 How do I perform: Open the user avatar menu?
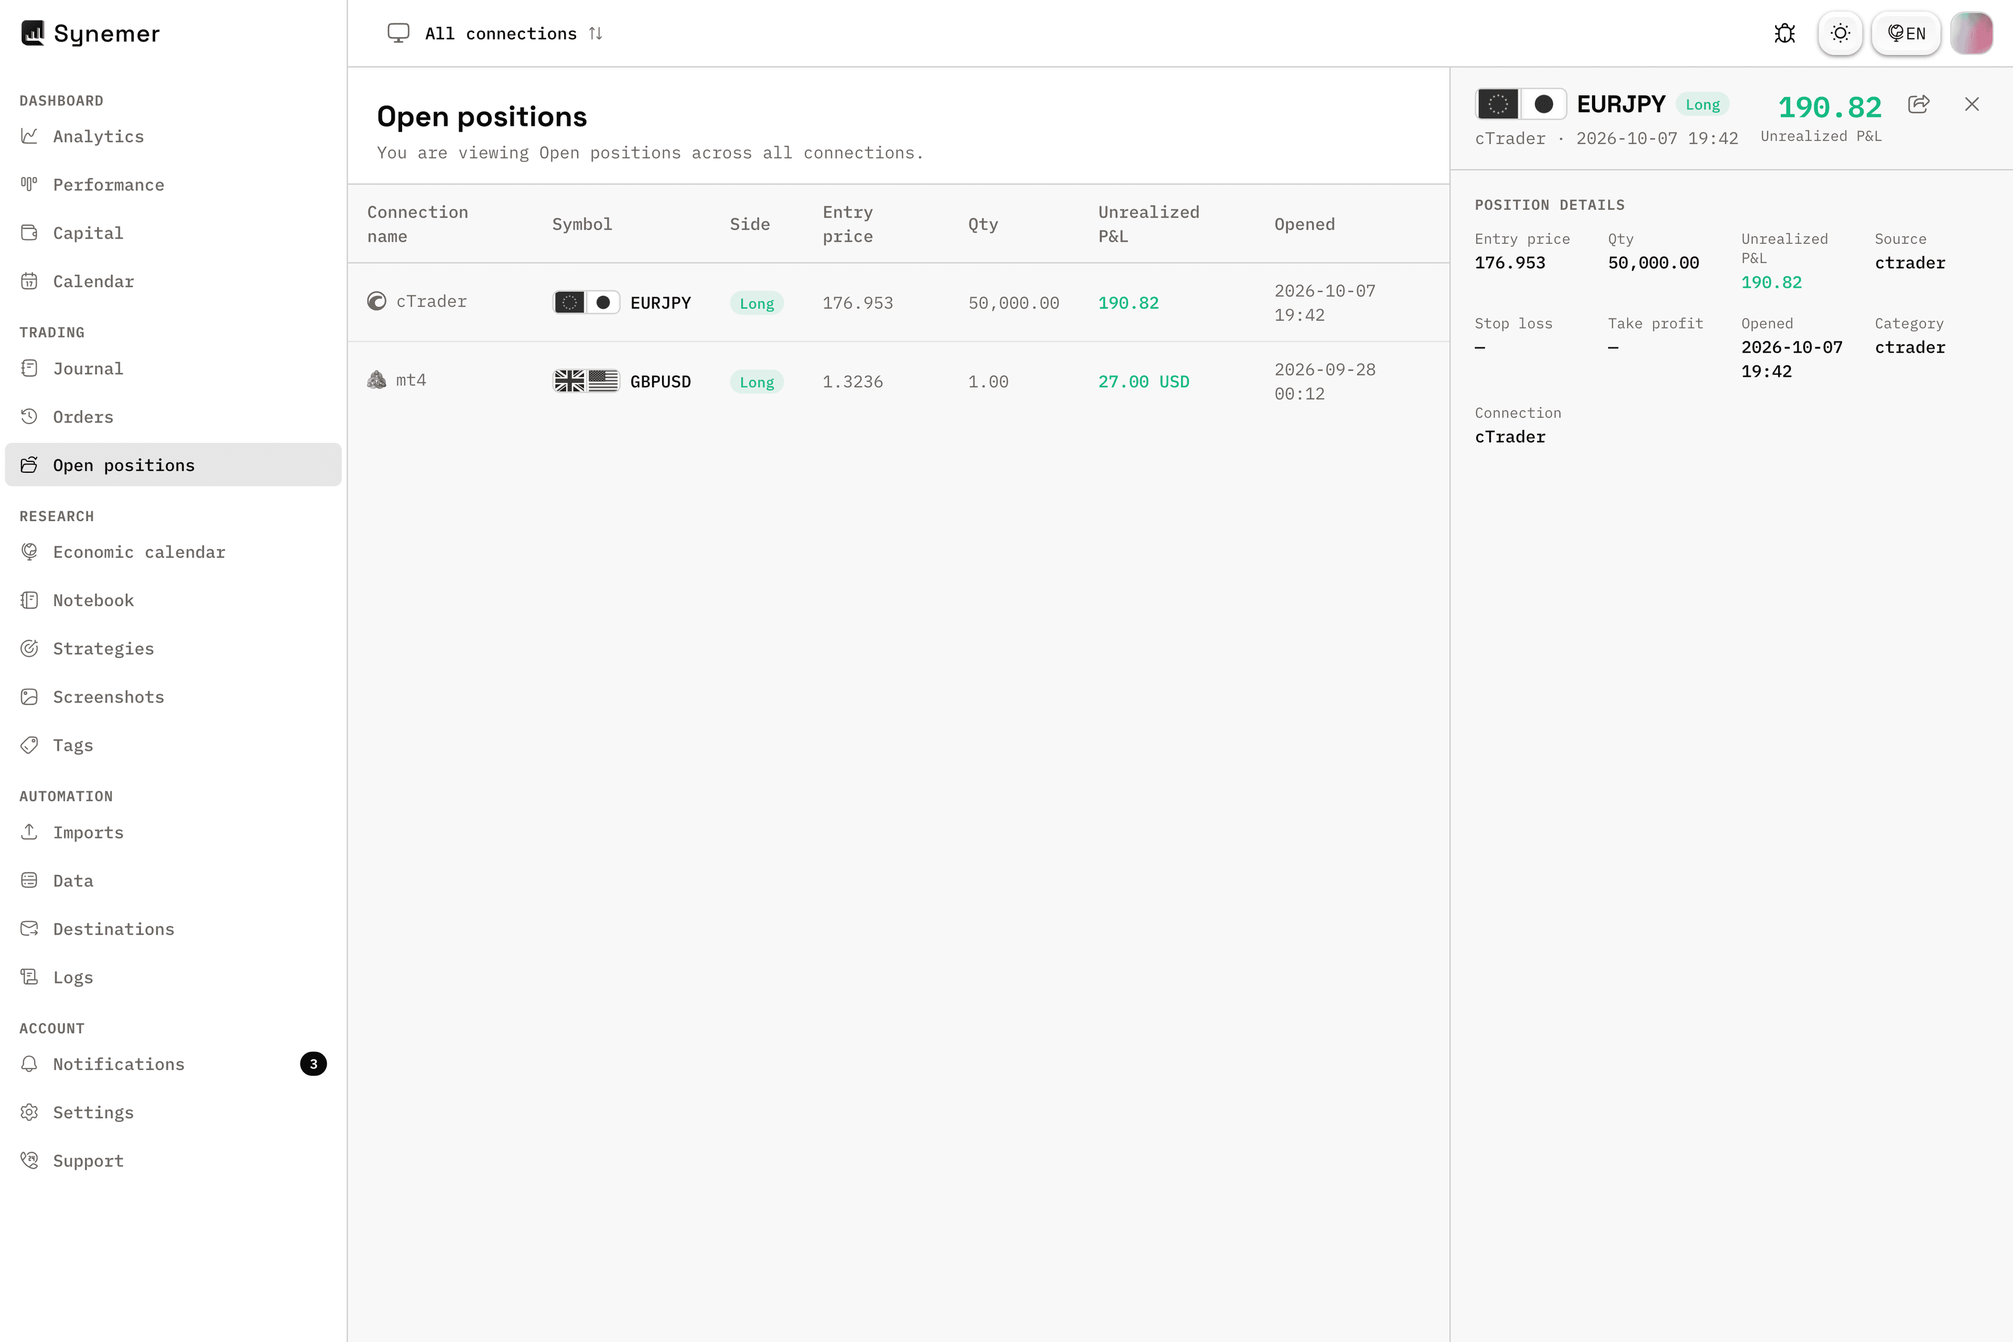tap(1971, 34)
